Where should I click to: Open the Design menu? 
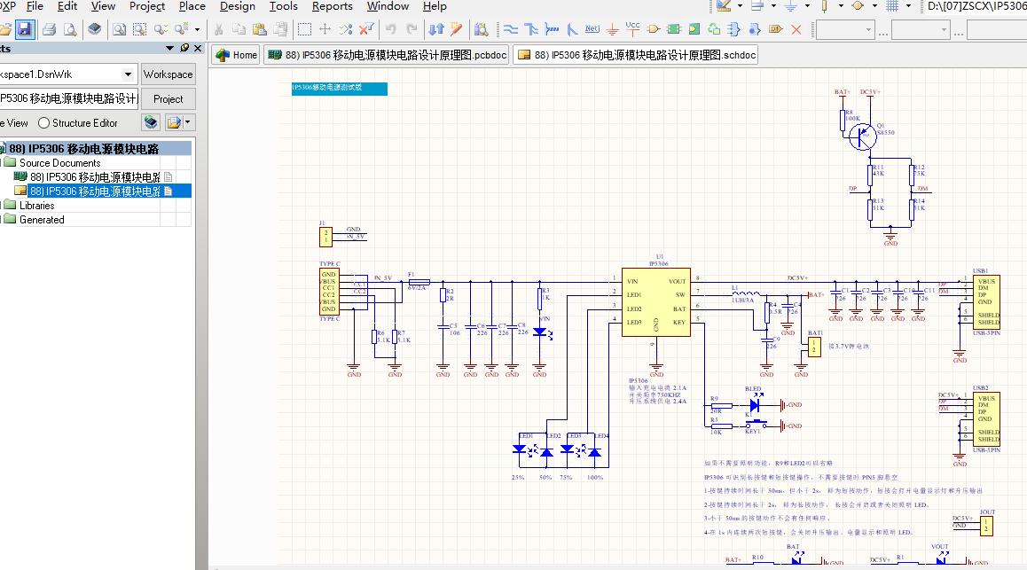[237, 6]
